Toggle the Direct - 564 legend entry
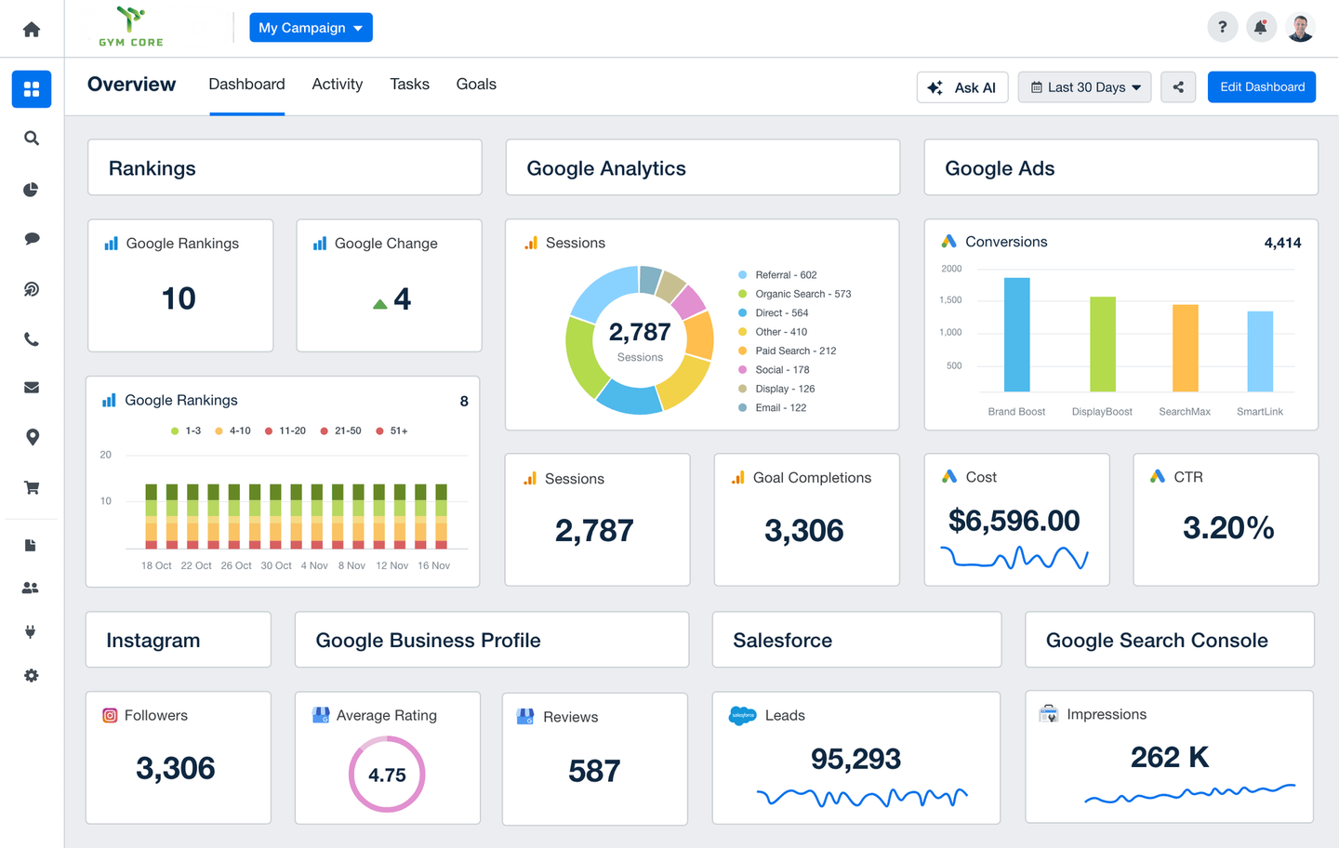The image size is (1339, 848). pyautogui.click(x=774, y=313)
